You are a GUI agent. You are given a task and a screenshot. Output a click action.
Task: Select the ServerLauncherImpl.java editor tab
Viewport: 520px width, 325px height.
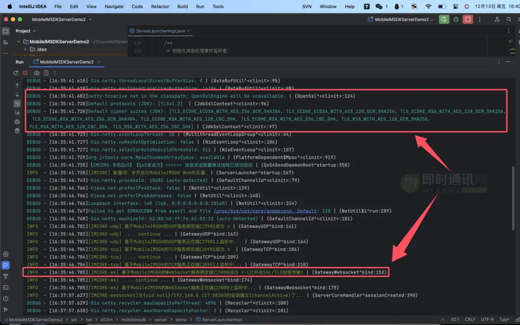[x=160, y=31]
